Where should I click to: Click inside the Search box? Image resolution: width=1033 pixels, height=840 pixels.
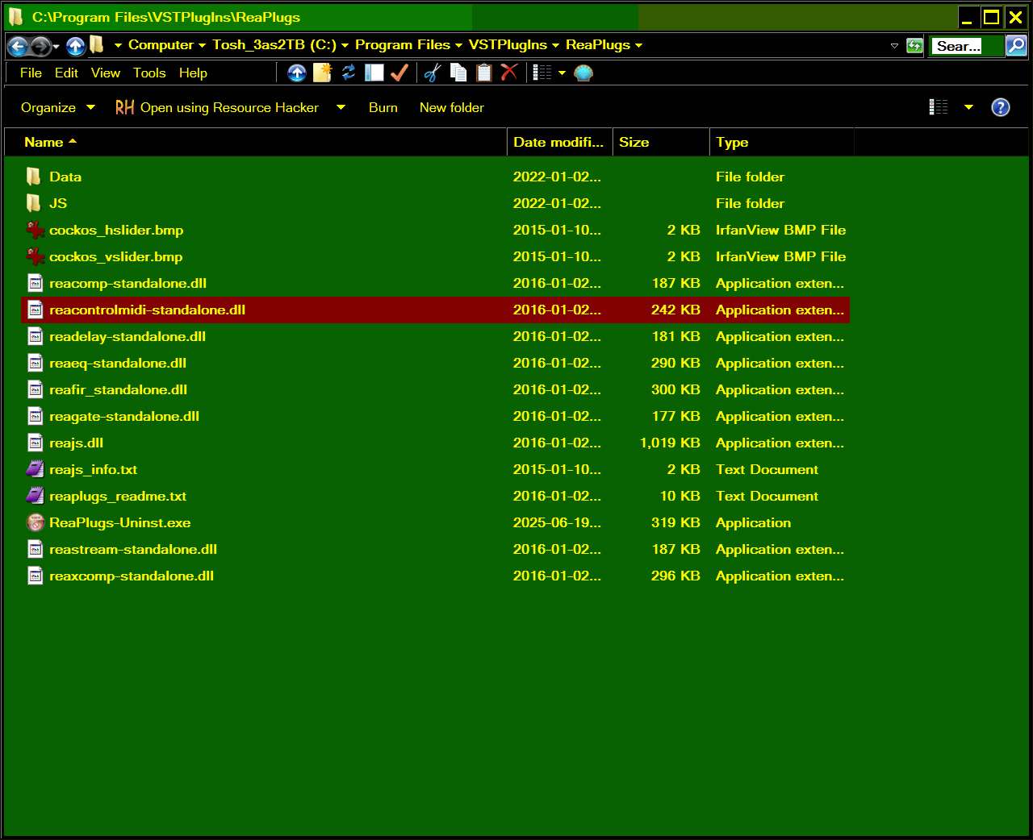point(965,46)
